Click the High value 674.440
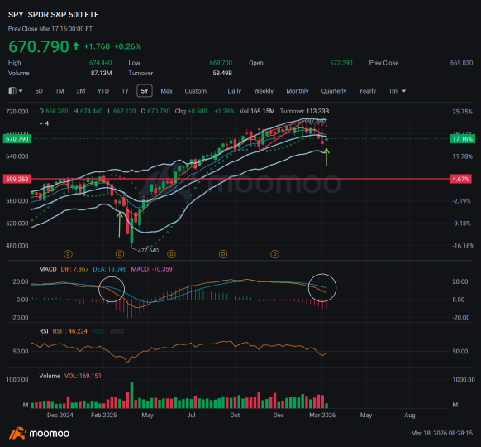The width and height of the screenshot is (481, 447). (x=100, y=63)
